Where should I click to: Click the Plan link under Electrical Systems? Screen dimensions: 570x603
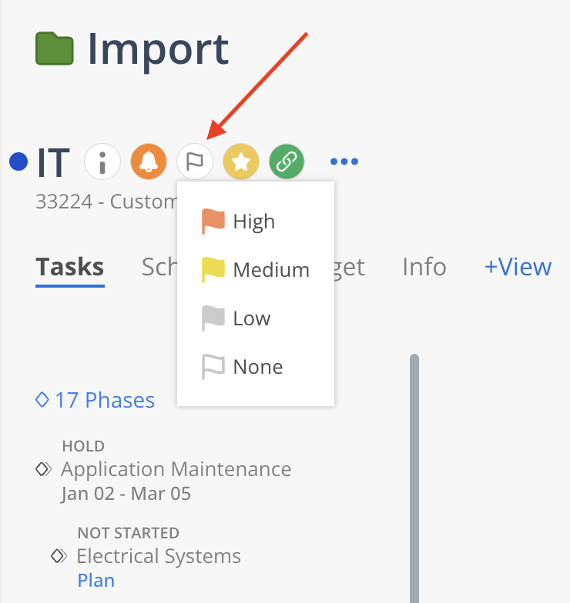[x=96, y=580]
